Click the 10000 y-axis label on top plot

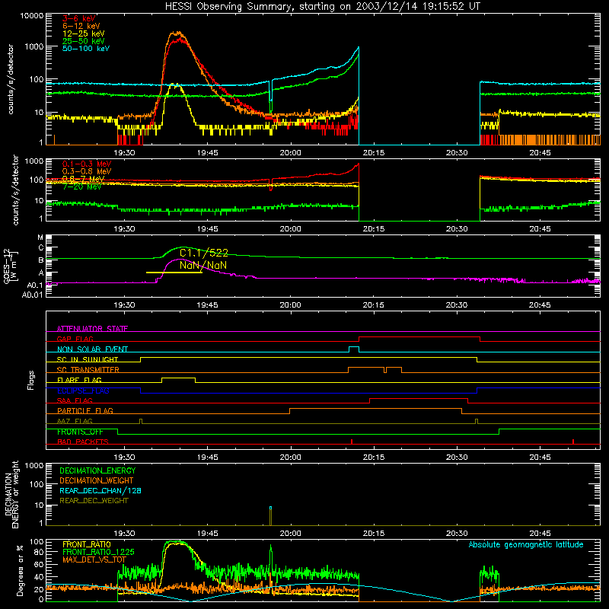coord(32,16)
